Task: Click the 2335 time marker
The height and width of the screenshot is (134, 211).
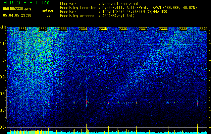Action: (103, 29)
